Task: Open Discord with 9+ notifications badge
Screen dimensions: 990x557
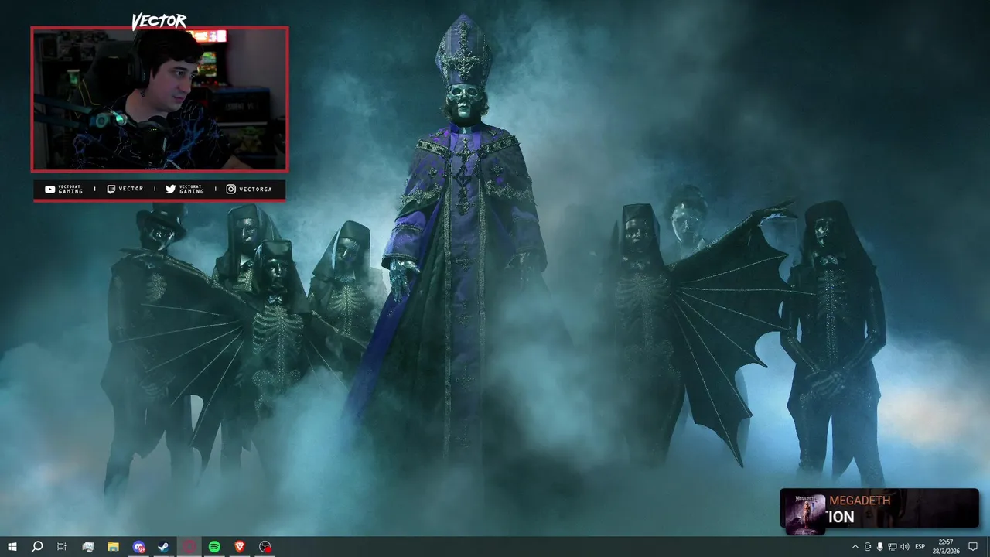Action: pos(138,547)
